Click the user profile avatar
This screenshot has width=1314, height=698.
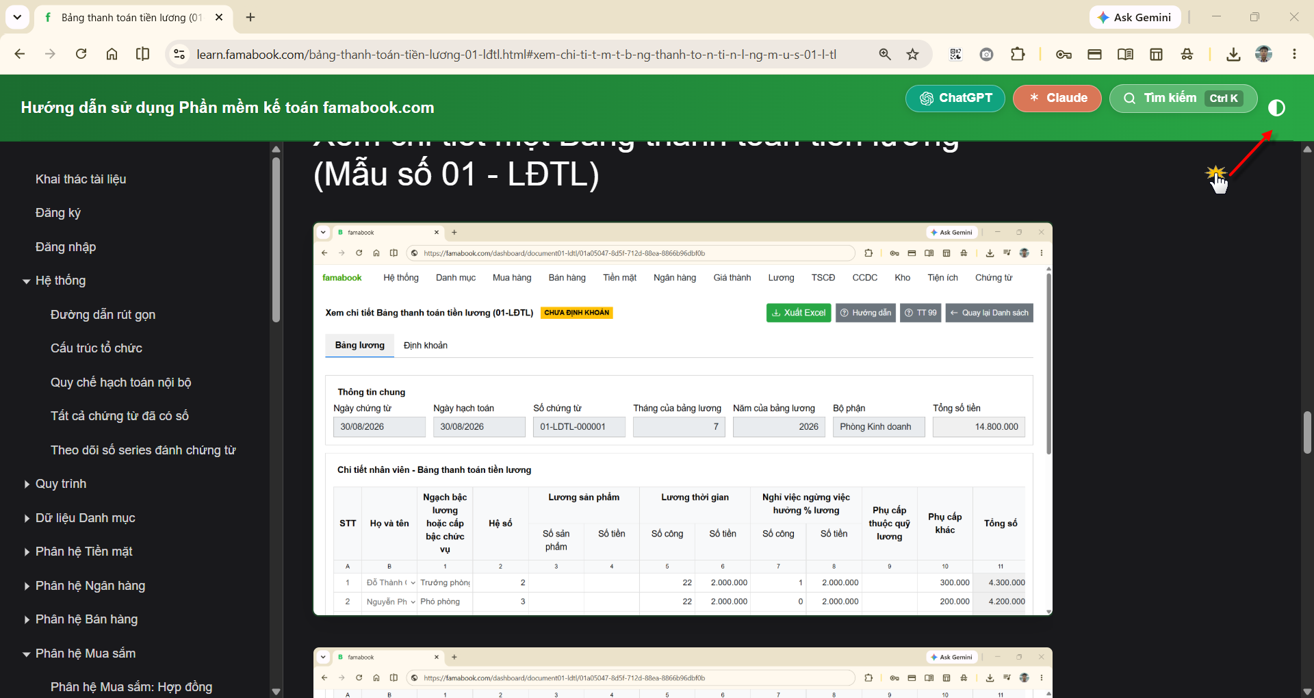1263,54
